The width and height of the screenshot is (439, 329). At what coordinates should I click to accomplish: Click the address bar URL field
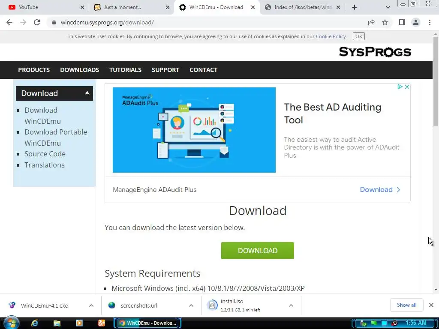[x=207, y=22]
